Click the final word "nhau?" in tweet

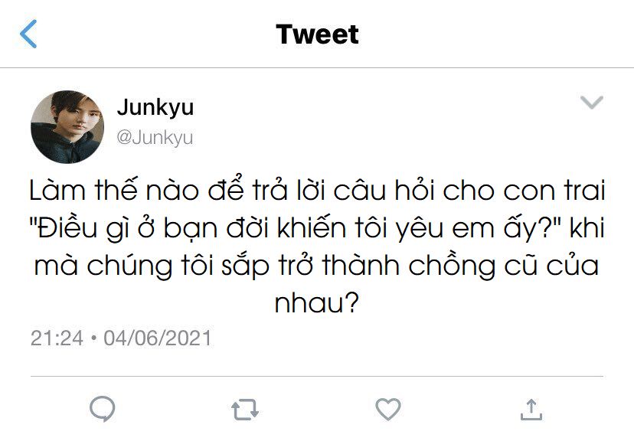point(317,304)
